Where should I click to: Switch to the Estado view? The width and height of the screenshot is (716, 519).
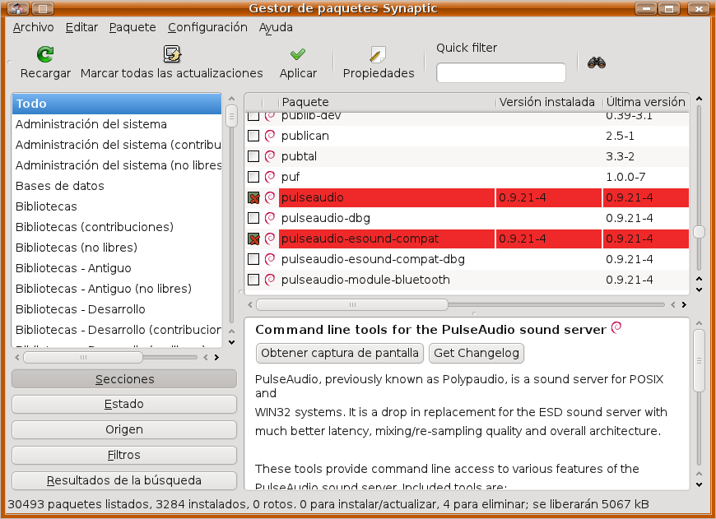pyautogui.click(x=124, y=404)
